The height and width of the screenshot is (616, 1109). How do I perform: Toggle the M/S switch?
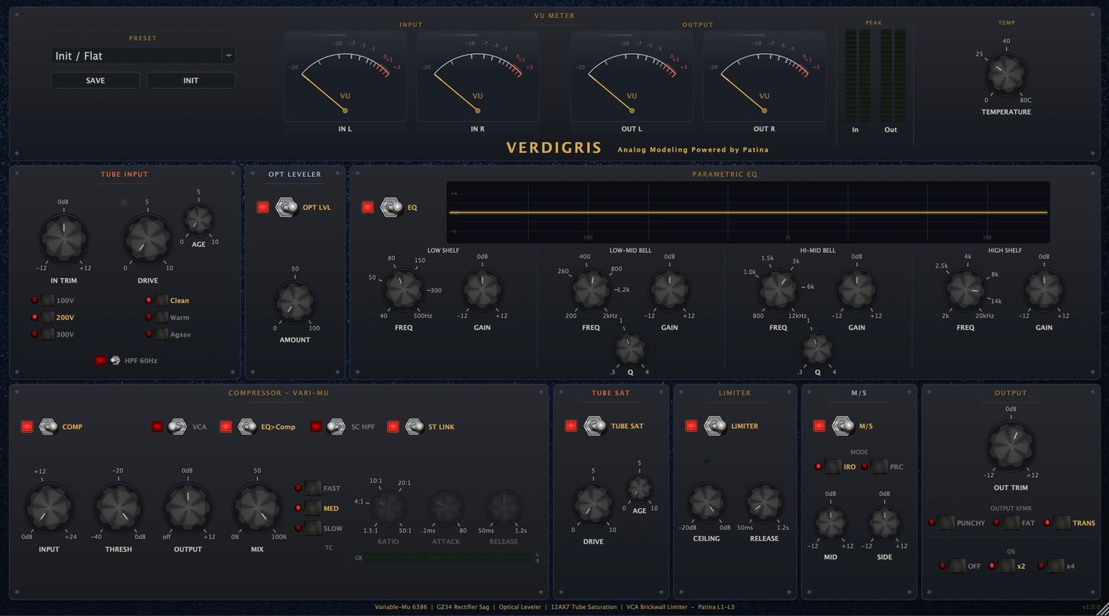tap(843, 426)
